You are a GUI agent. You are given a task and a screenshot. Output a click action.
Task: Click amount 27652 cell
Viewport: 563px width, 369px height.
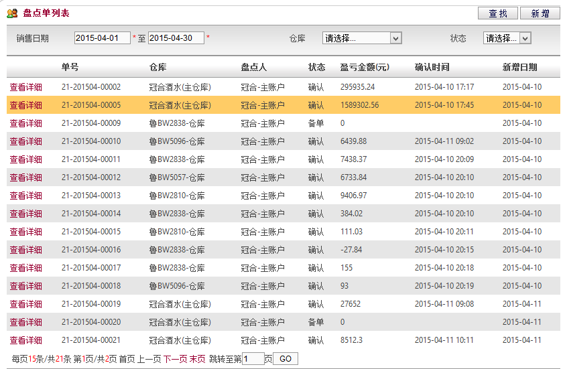point(350,304)
